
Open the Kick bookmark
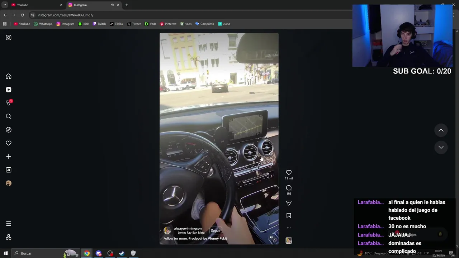coord(83,24)
